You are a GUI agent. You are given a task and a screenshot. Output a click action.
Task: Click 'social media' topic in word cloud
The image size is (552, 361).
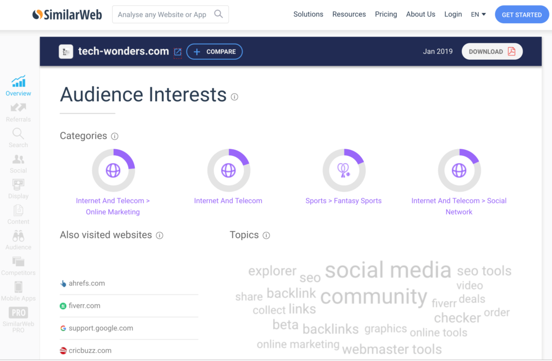(388, 270)
